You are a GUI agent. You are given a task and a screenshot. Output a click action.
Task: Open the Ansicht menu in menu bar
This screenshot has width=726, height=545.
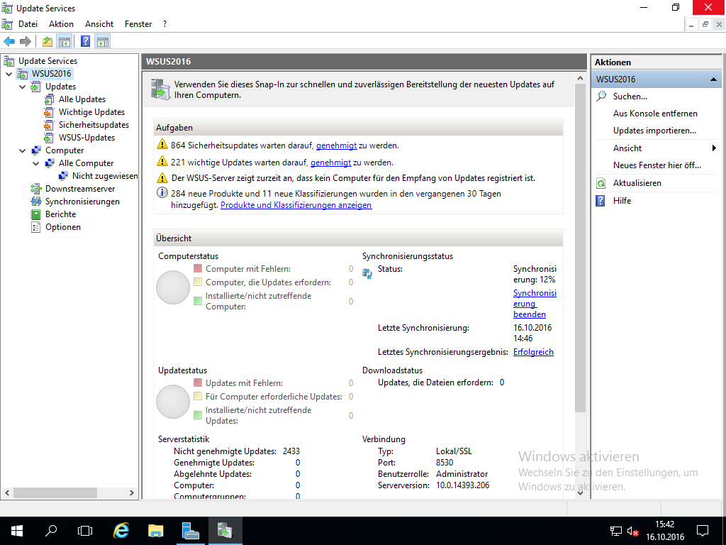[x=99, y=24]
